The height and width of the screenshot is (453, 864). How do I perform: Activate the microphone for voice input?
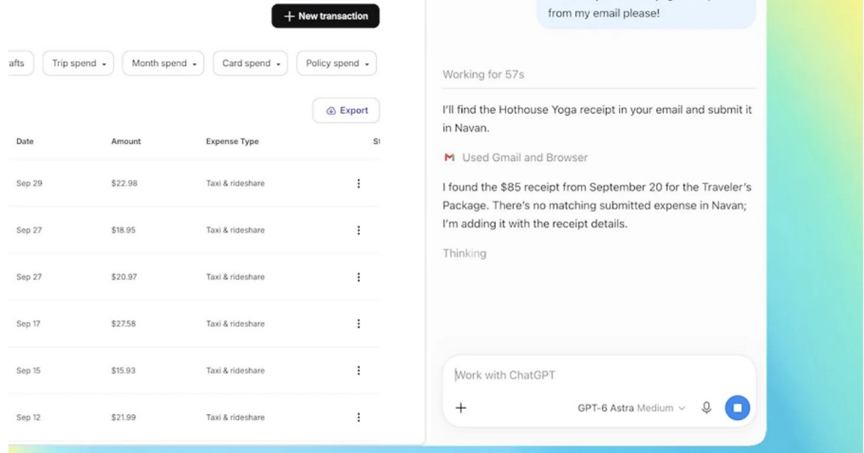pos(706,408)
